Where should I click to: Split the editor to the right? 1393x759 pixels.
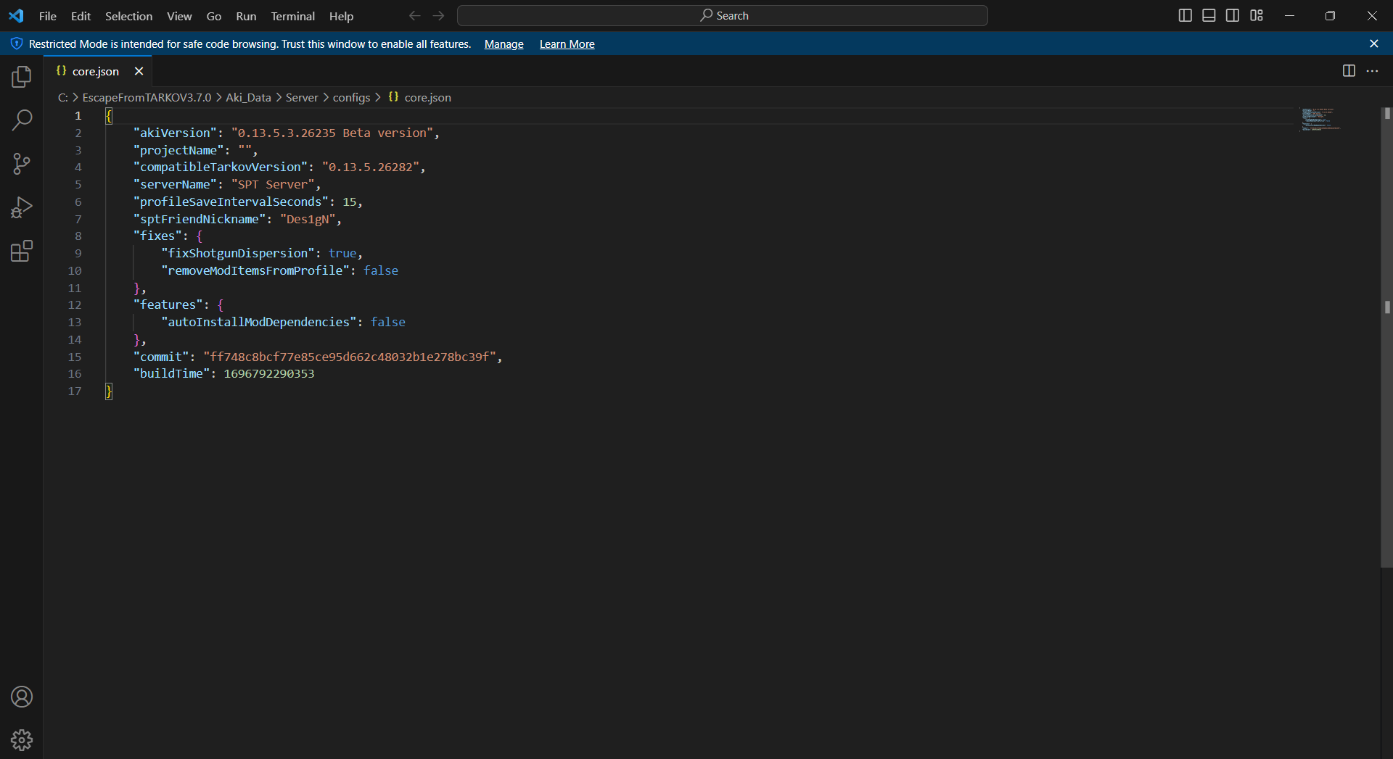[x=1349, y=70]
